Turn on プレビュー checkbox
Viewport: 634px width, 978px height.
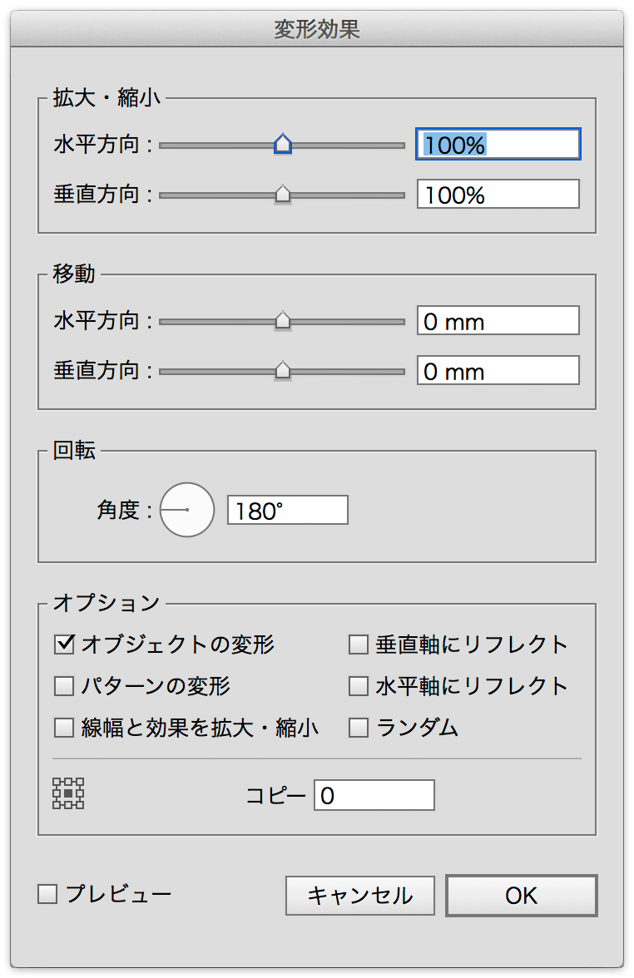[x=48, y=895]
